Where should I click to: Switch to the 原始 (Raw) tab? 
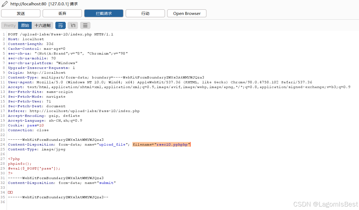[25, 25]
